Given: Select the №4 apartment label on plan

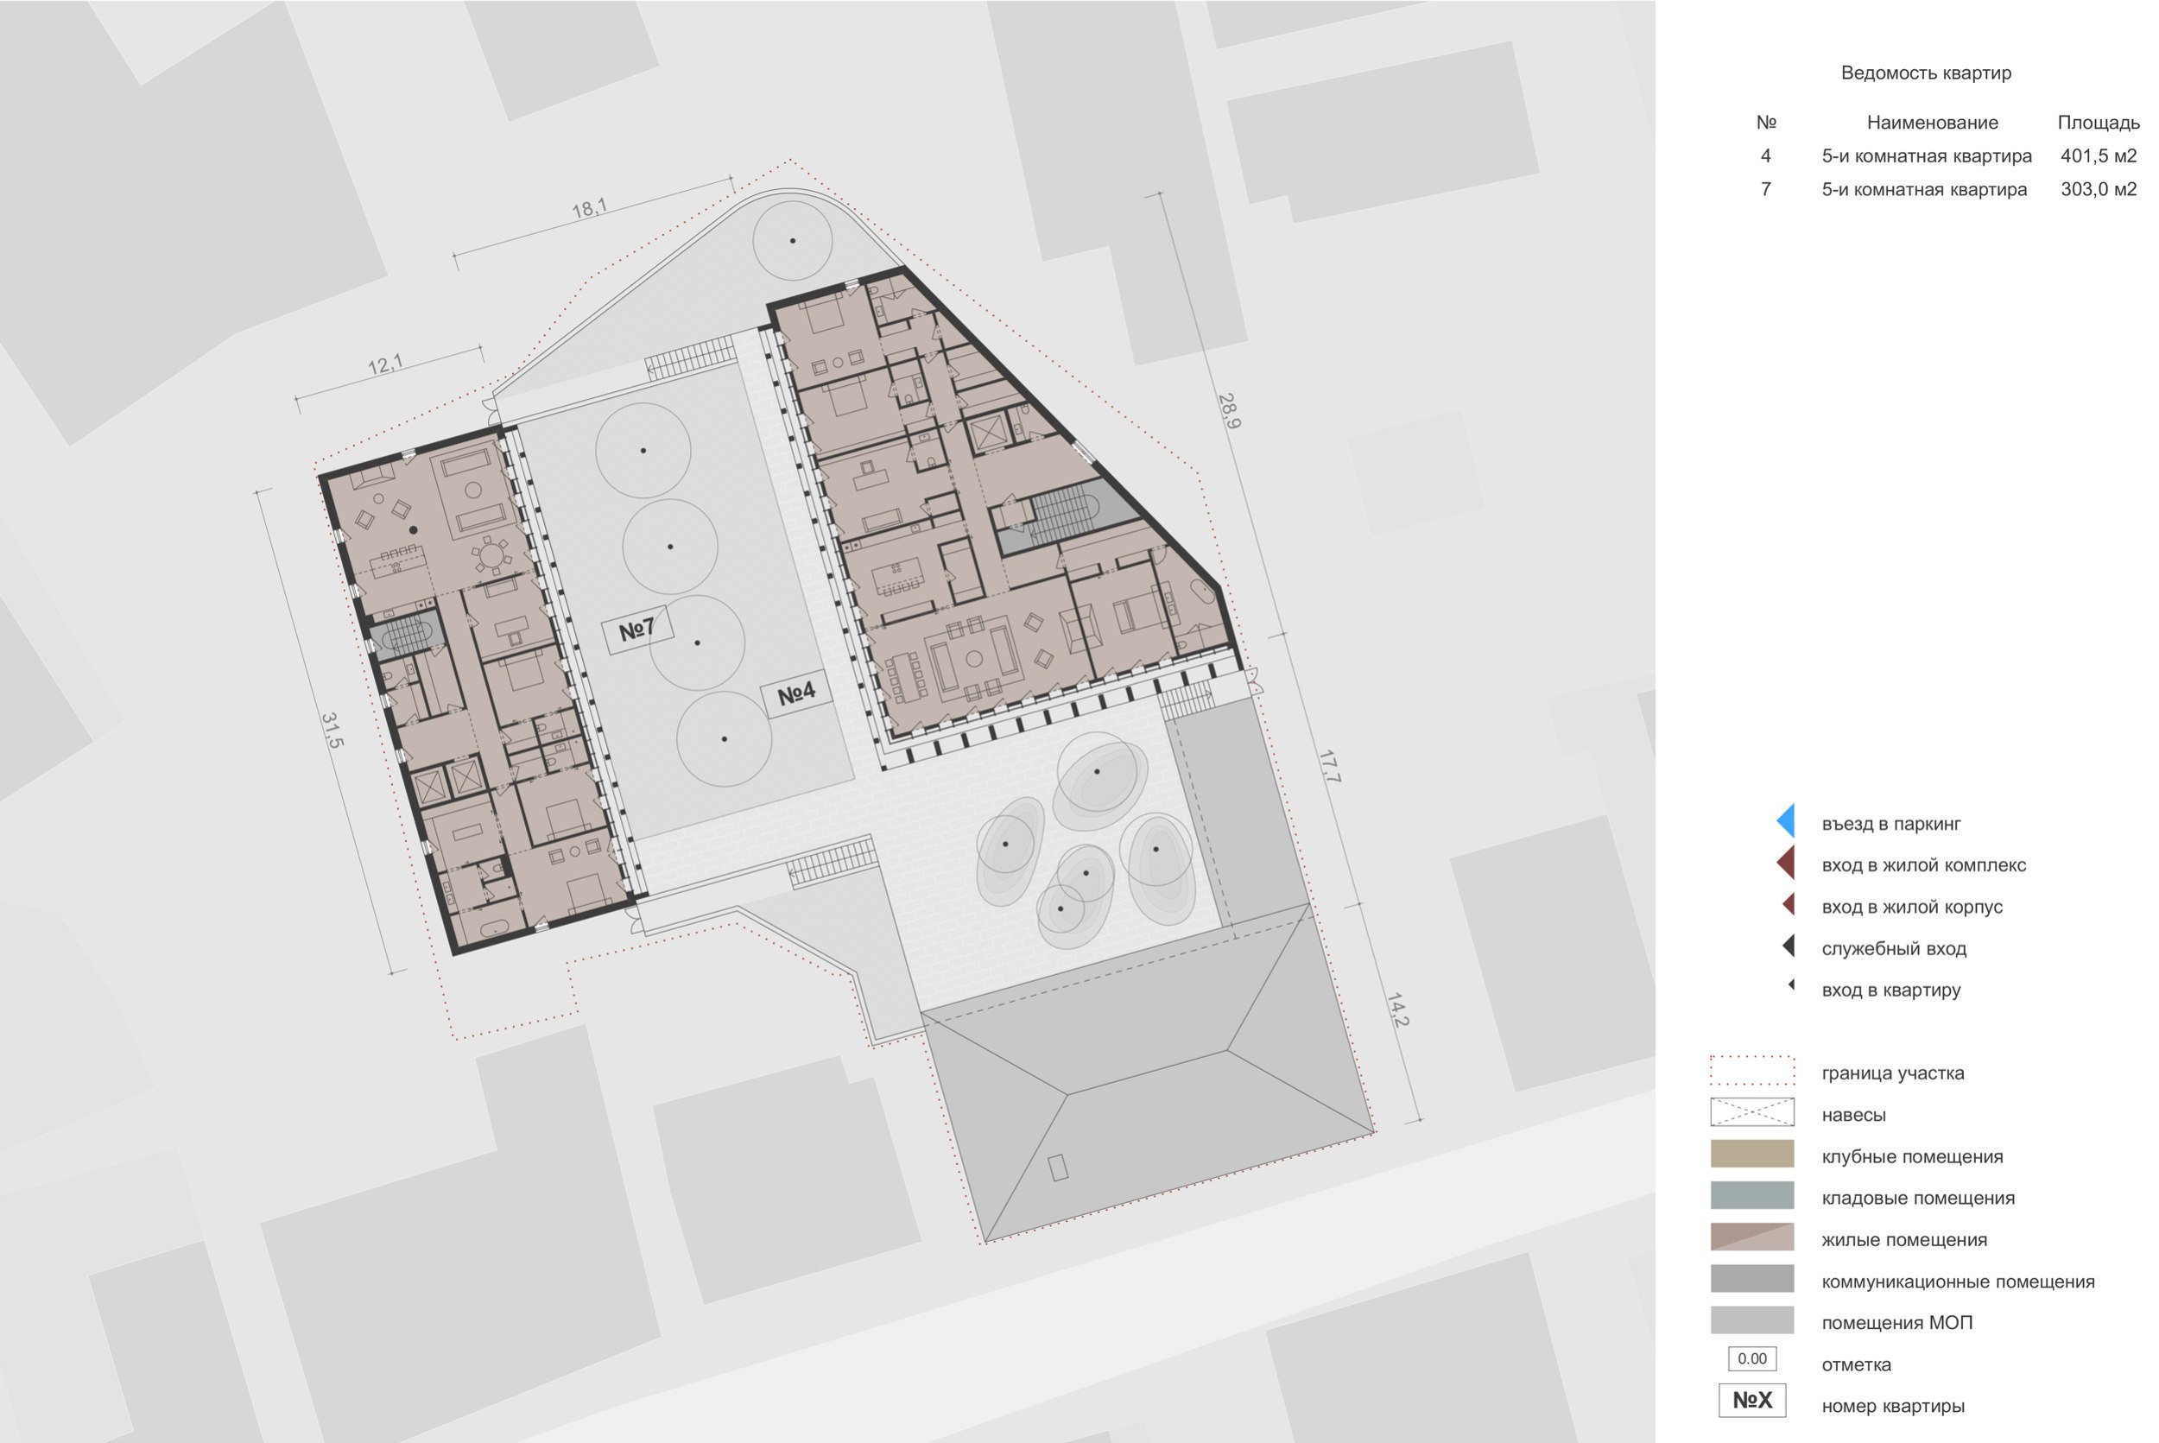Looking at the screenshot, I should pyautogui.click(x=796, y=694).
